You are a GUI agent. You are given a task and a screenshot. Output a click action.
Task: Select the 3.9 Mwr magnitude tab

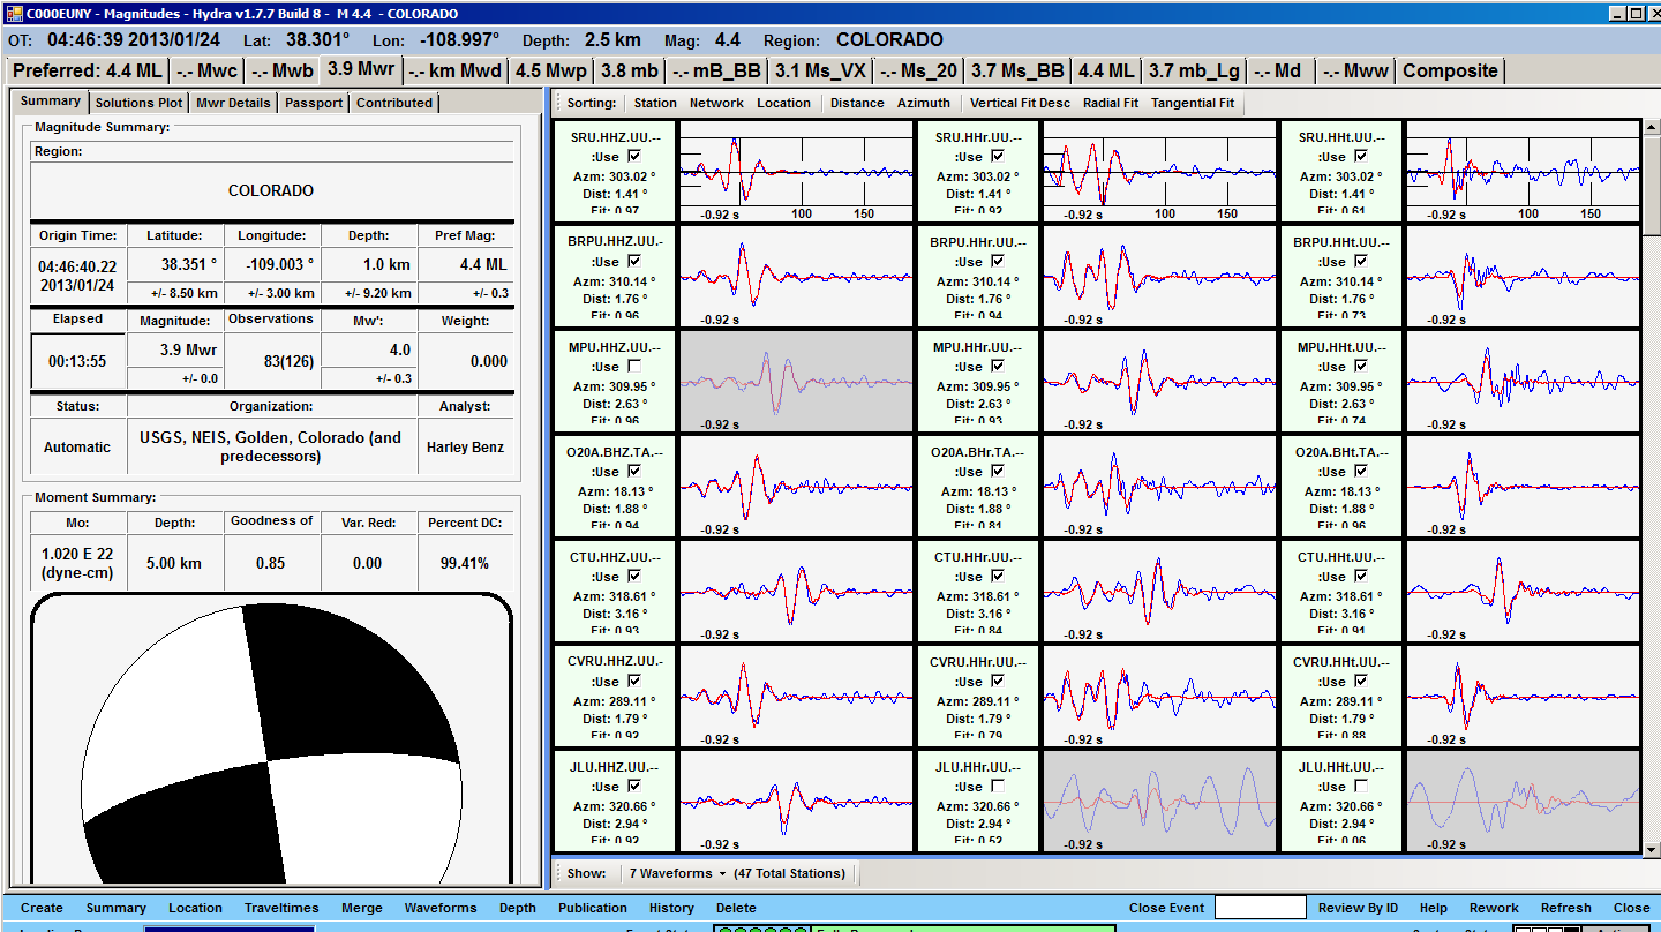coord(360,69)
